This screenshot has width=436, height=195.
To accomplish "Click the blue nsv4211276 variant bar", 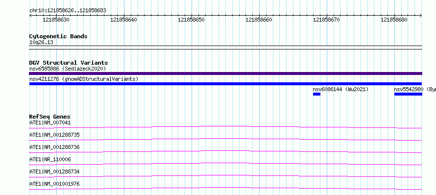I will (225, 84).
